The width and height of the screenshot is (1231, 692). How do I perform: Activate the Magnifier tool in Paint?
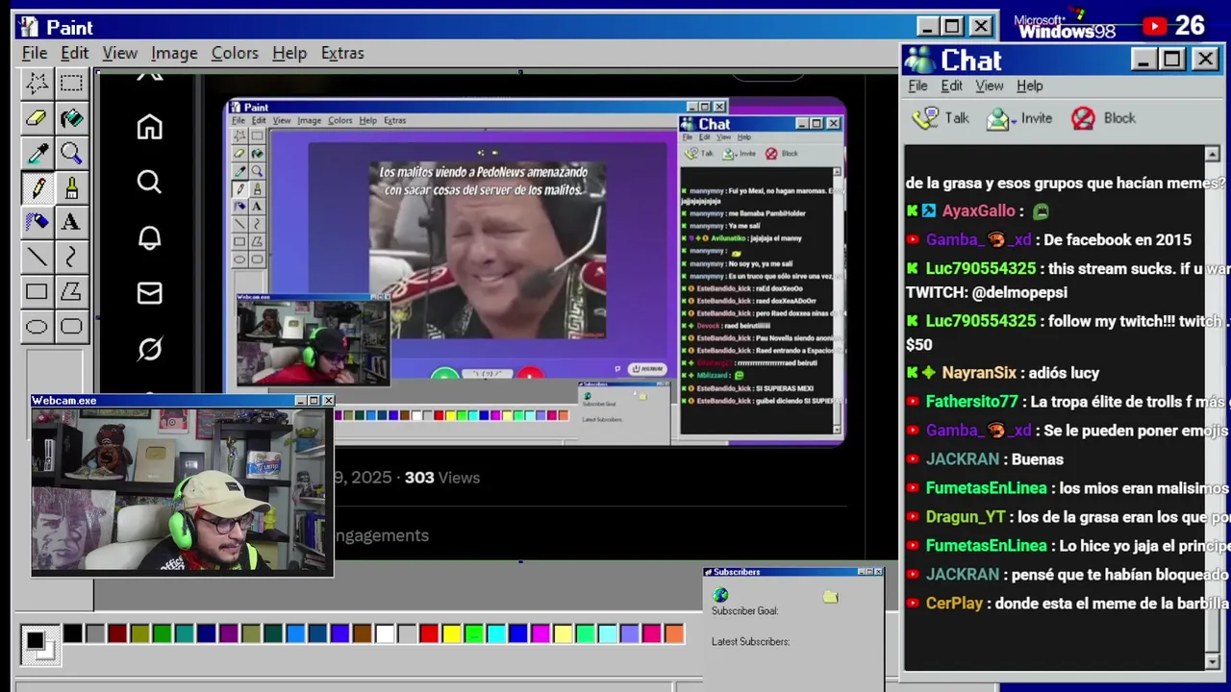71,153
